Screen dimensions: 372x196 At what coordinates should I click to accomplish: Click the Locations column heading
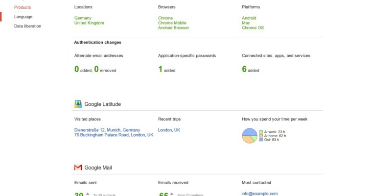click(x=83, y=7)
